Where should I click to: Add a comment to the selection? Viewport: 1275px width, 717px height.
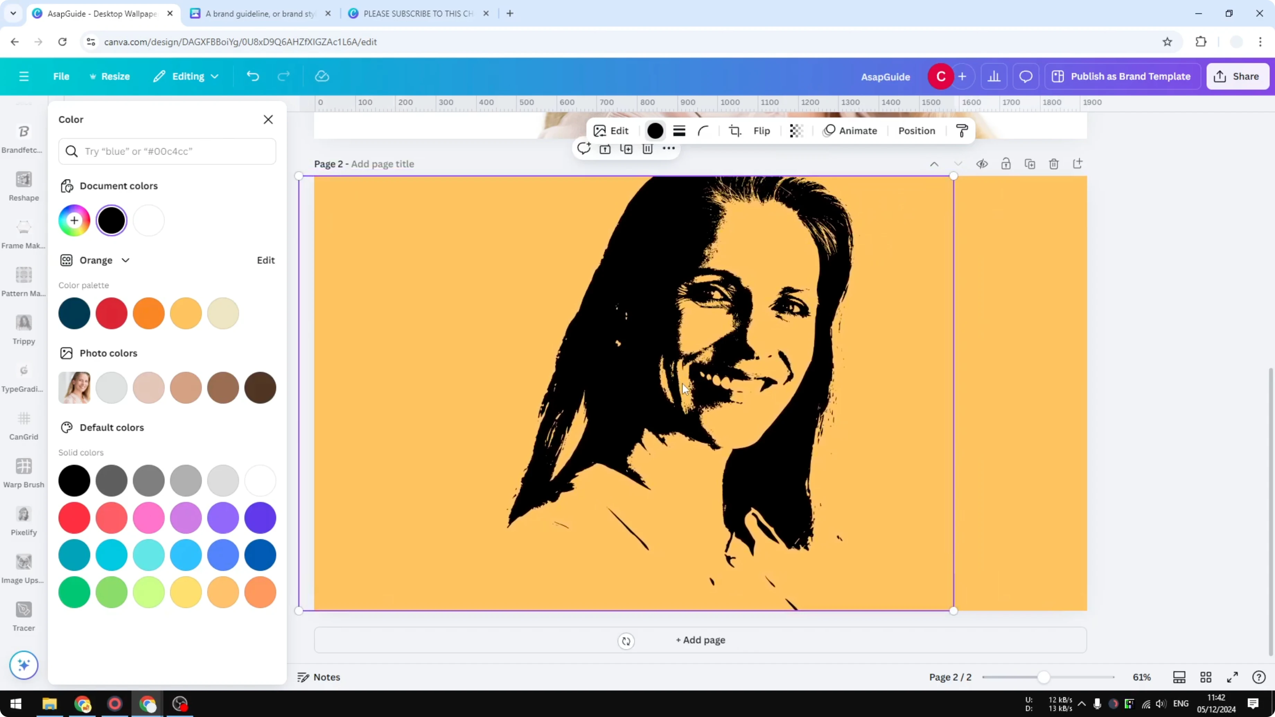tap(583, 149)
